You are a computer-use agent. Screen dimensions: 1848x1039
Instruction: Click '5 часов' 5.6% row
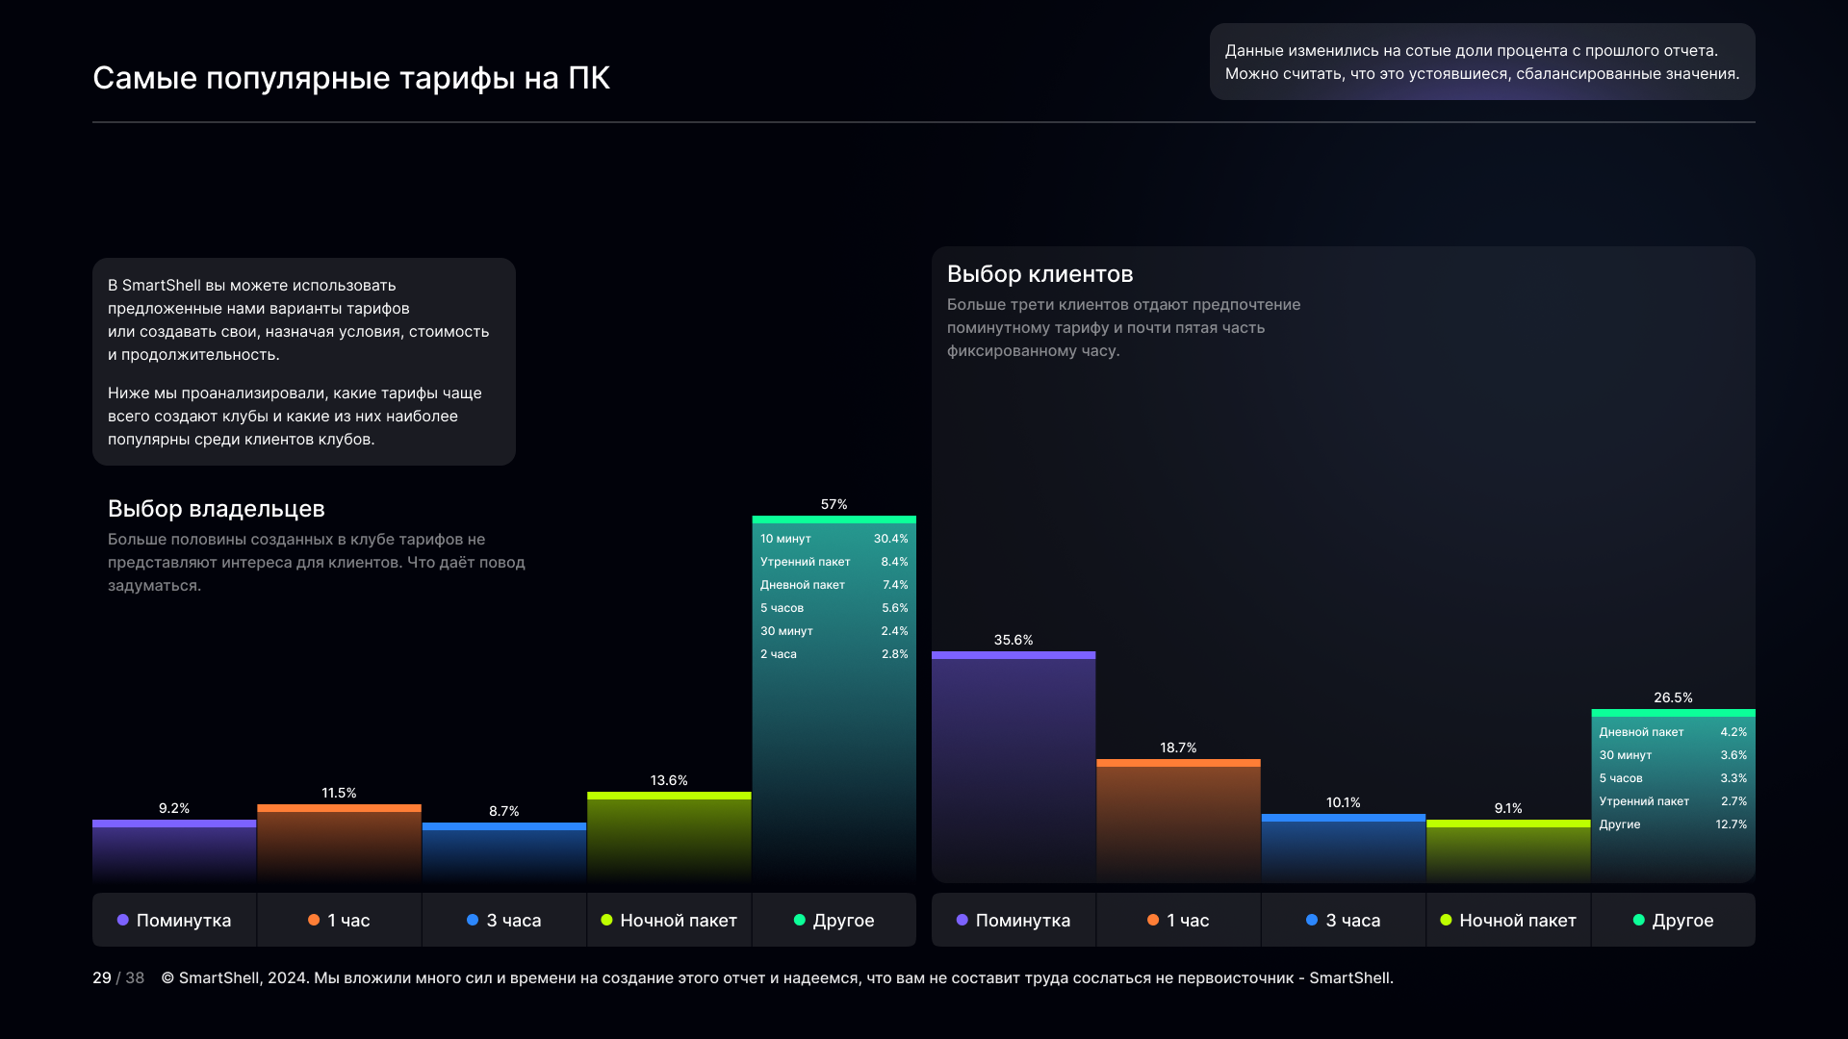tap(834, 608)
